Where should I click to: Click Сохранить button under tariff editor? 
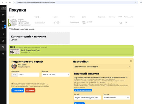tap(18, 90)
